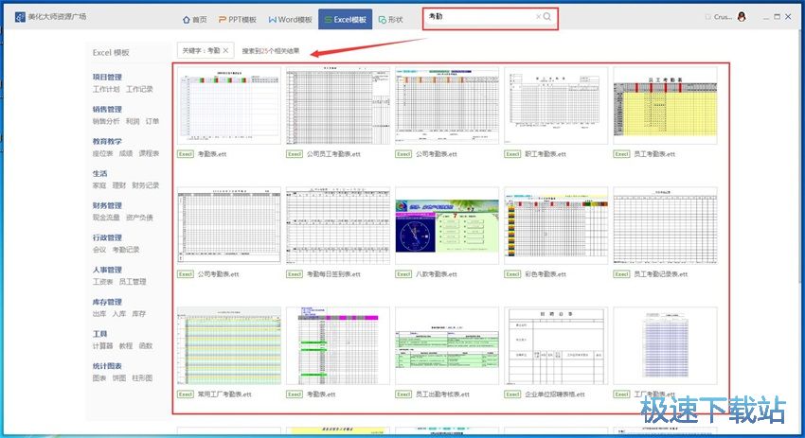Click the 美化大师资源广场 app logo
This screenshot has height=438, width=805.
point(20,17)
